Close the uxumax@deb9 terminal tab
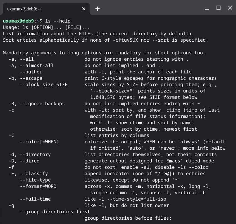Viewport: 236px width, 224px height. tap(84, 9)
